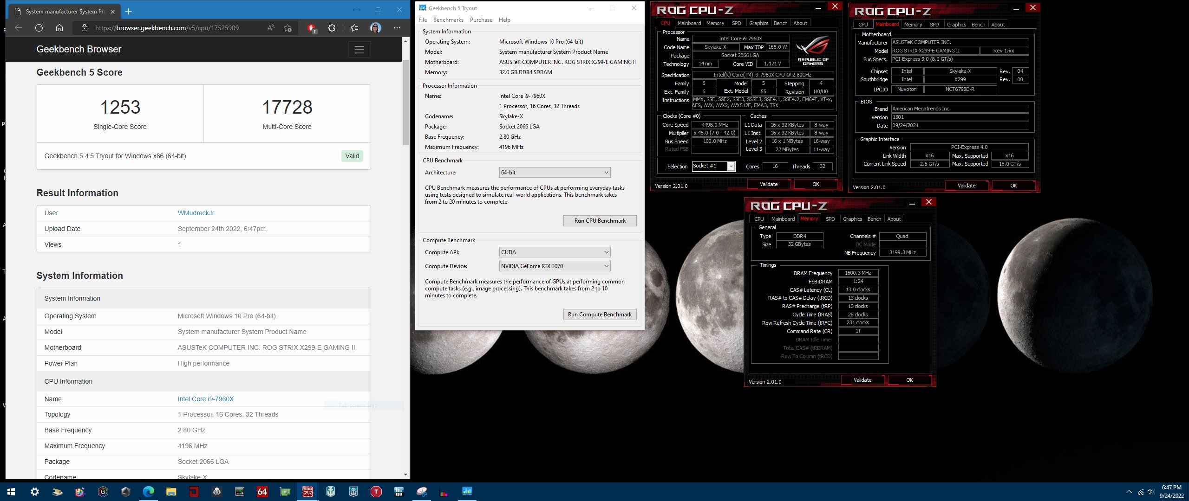Open the ad blocker extension with badge 1
The image size is (1189, 501).
[x=312, y=28]
